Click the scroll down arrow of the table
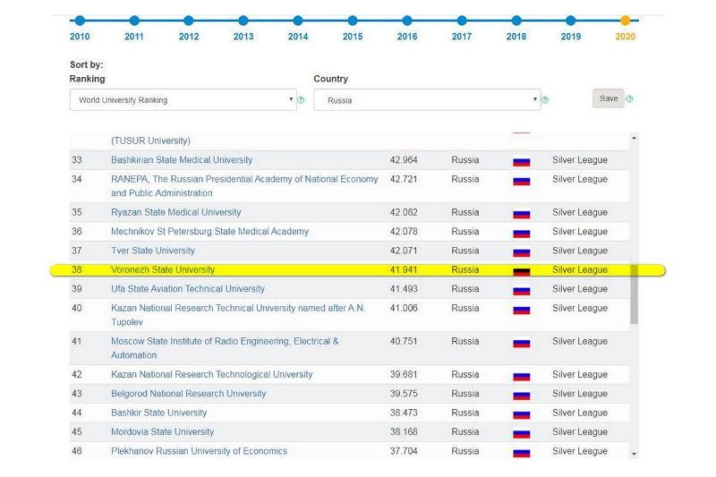This screenshot has height=477, width=716. (x=635, y=454)
